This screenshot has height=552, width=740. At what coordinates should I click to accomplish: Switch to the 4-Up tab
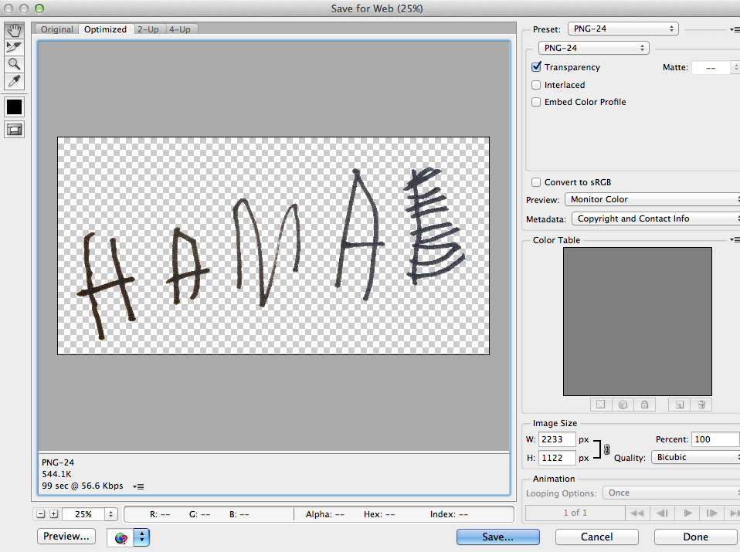click(x=180, y=29)
